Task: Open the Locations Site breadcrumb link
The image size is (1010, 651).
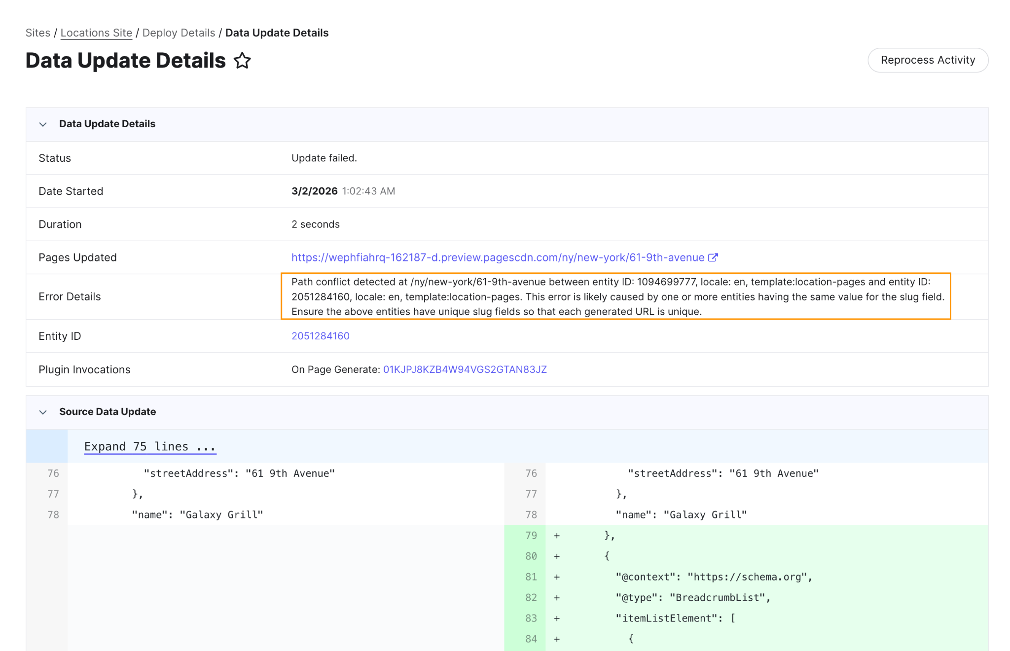Action: coord(96,33)
